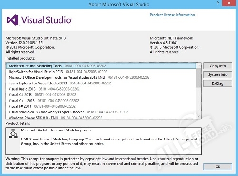The image size is (238, 176).
Task: Select LightSwitch for Visual Studio 2013
Action: pyautogui.click(x=101, y=72)
